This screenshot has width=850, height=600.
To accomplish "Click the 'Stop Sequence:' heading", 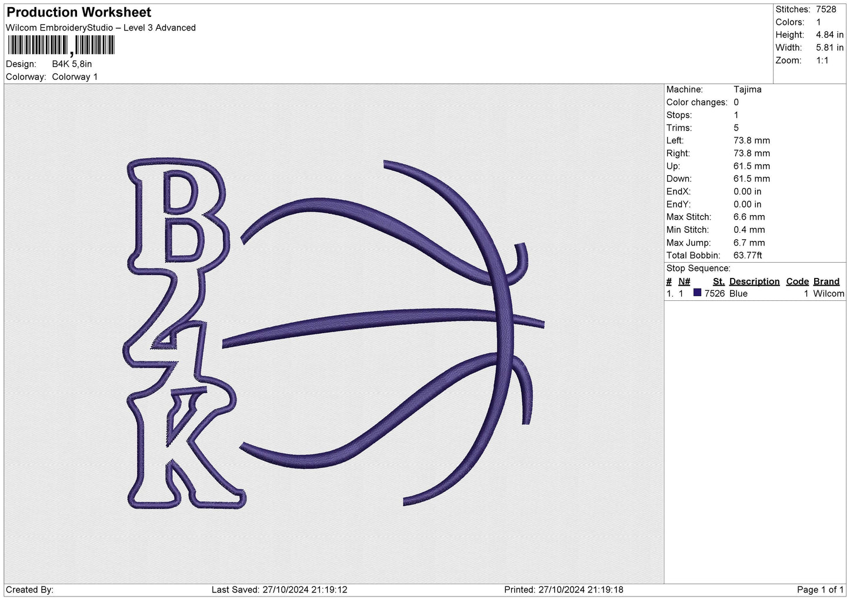I will click(x=698, y=269).
